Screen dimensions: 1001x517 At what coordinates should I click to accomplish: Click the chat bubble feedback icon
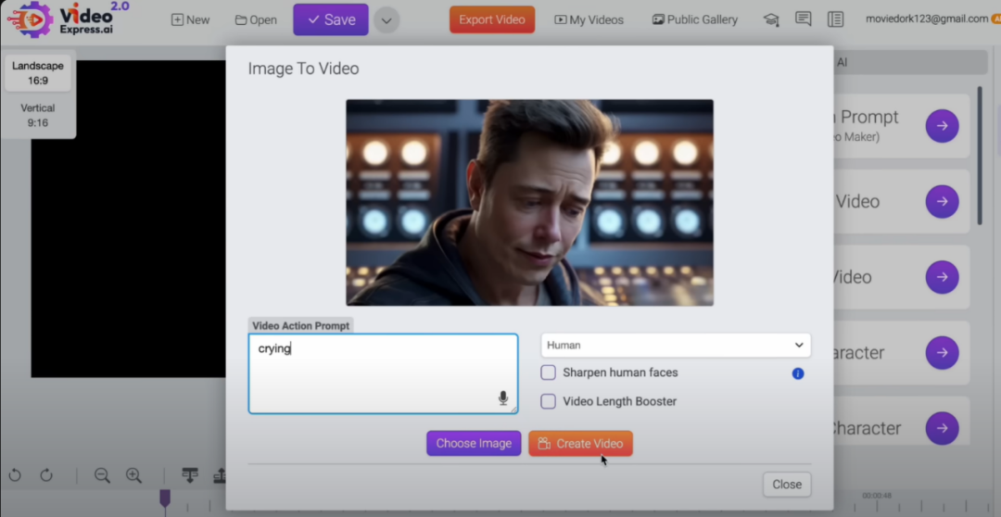click(x=803, y=19)
